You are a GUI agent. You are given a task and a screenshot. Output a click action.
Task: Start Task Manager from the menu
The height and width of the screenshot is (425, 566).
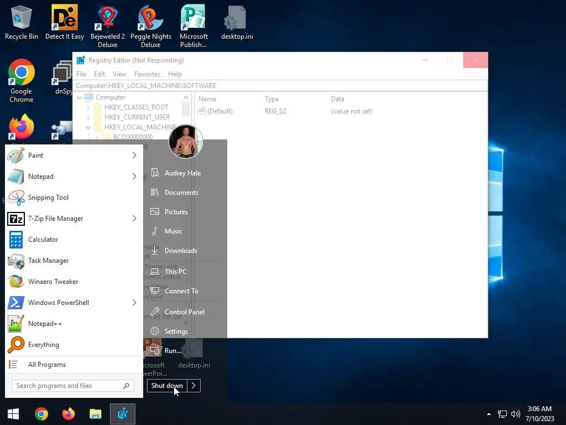72,261
